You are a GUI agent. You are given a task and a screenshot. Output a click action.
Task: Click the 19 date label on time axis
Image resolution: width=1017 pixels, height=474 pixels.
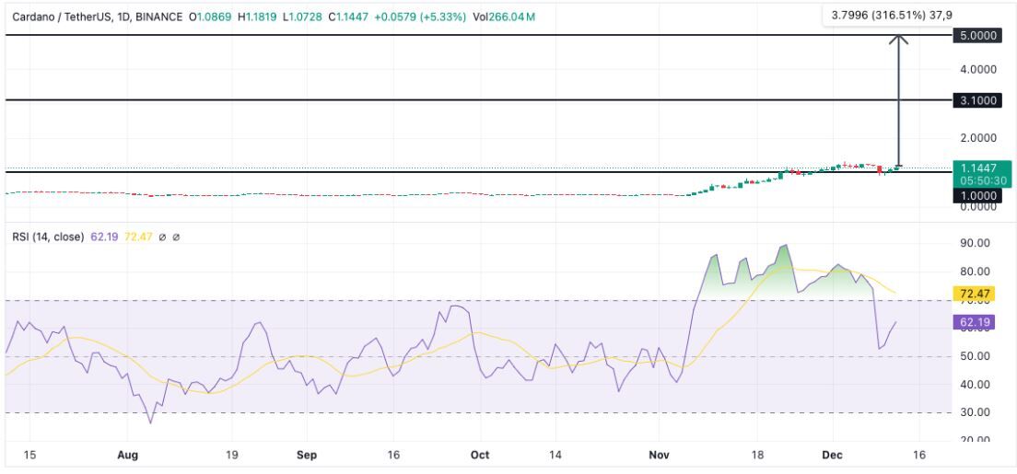click(x=233, y=456)
